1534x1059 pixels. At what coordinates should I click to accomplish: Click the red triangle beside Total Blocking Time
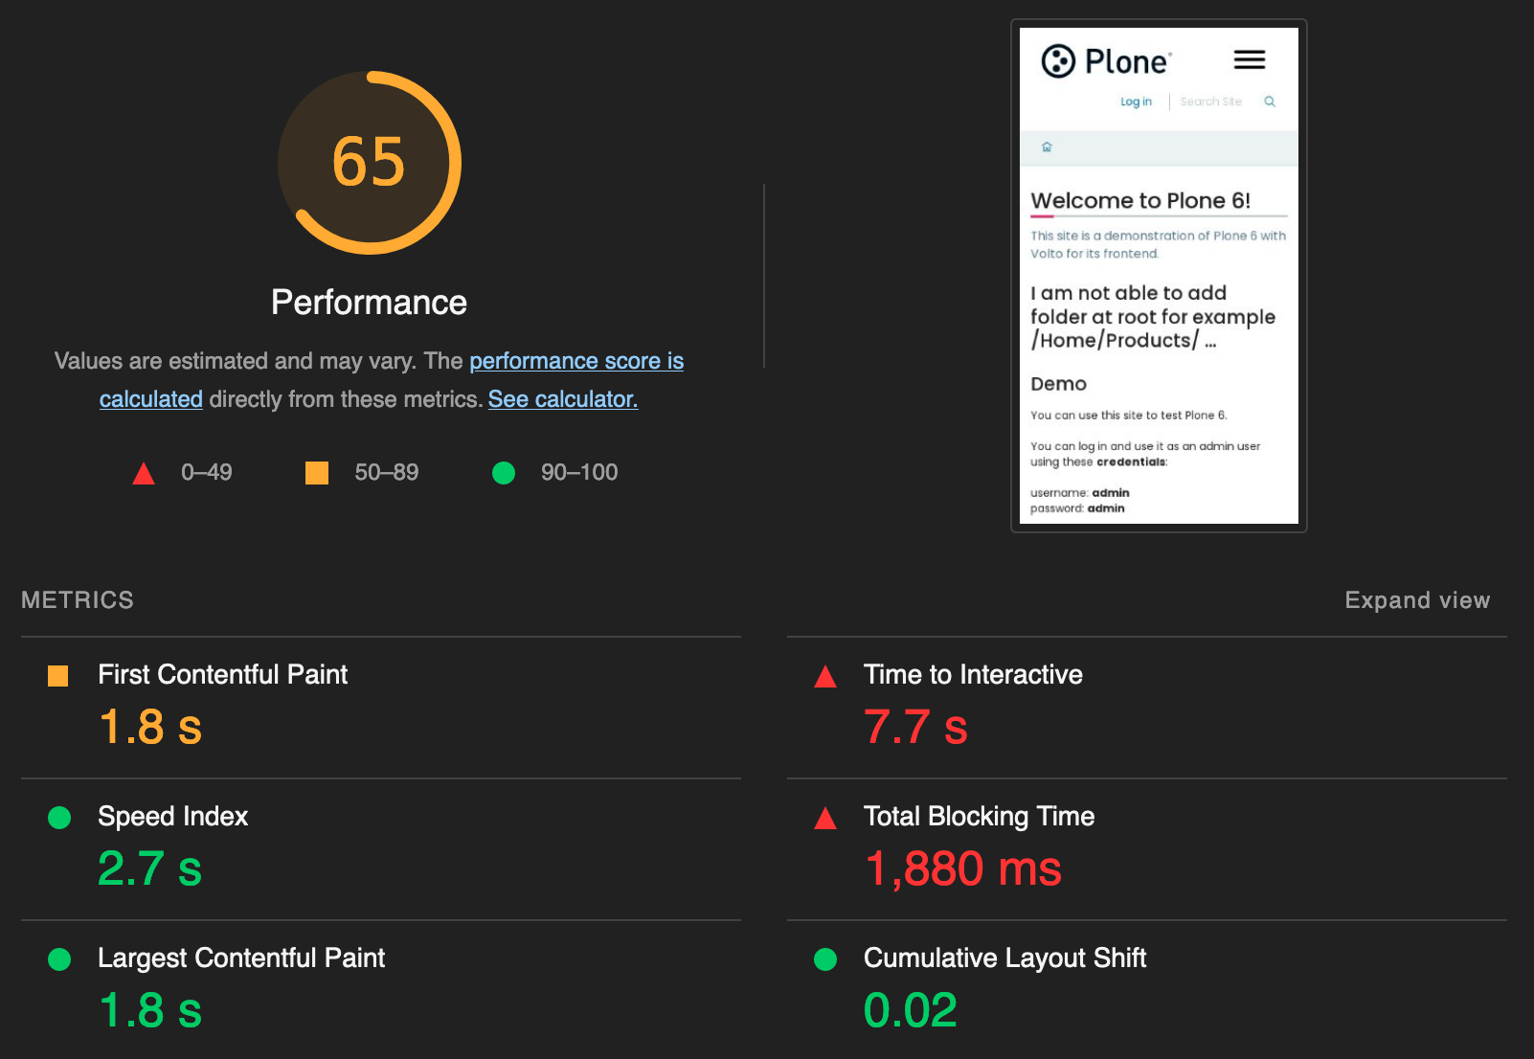click(x=824, y=819)
